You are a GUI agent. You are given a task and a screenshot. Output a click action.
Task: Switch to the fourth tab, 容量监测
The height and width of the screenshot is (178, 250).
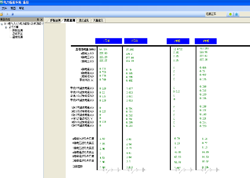pyautogui.click(x=98, y=20)
